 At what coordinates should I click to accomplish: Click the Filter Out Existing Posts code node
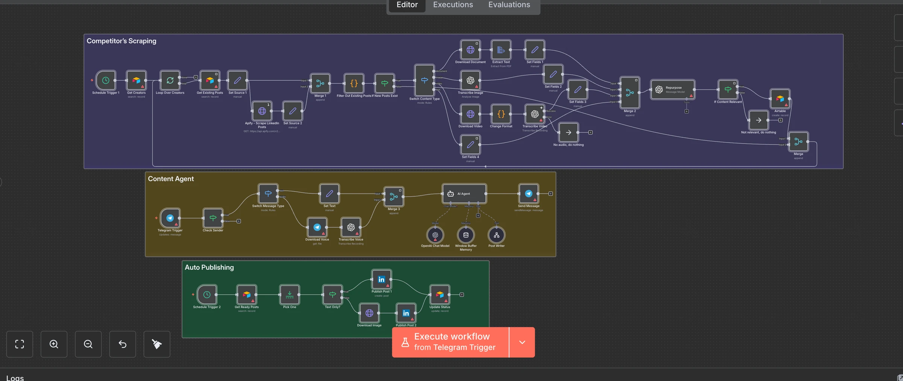[x=354, y=83]
